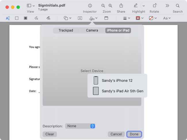
Task: Open the Description None dropdown
Action: click(x=80, y=126)
